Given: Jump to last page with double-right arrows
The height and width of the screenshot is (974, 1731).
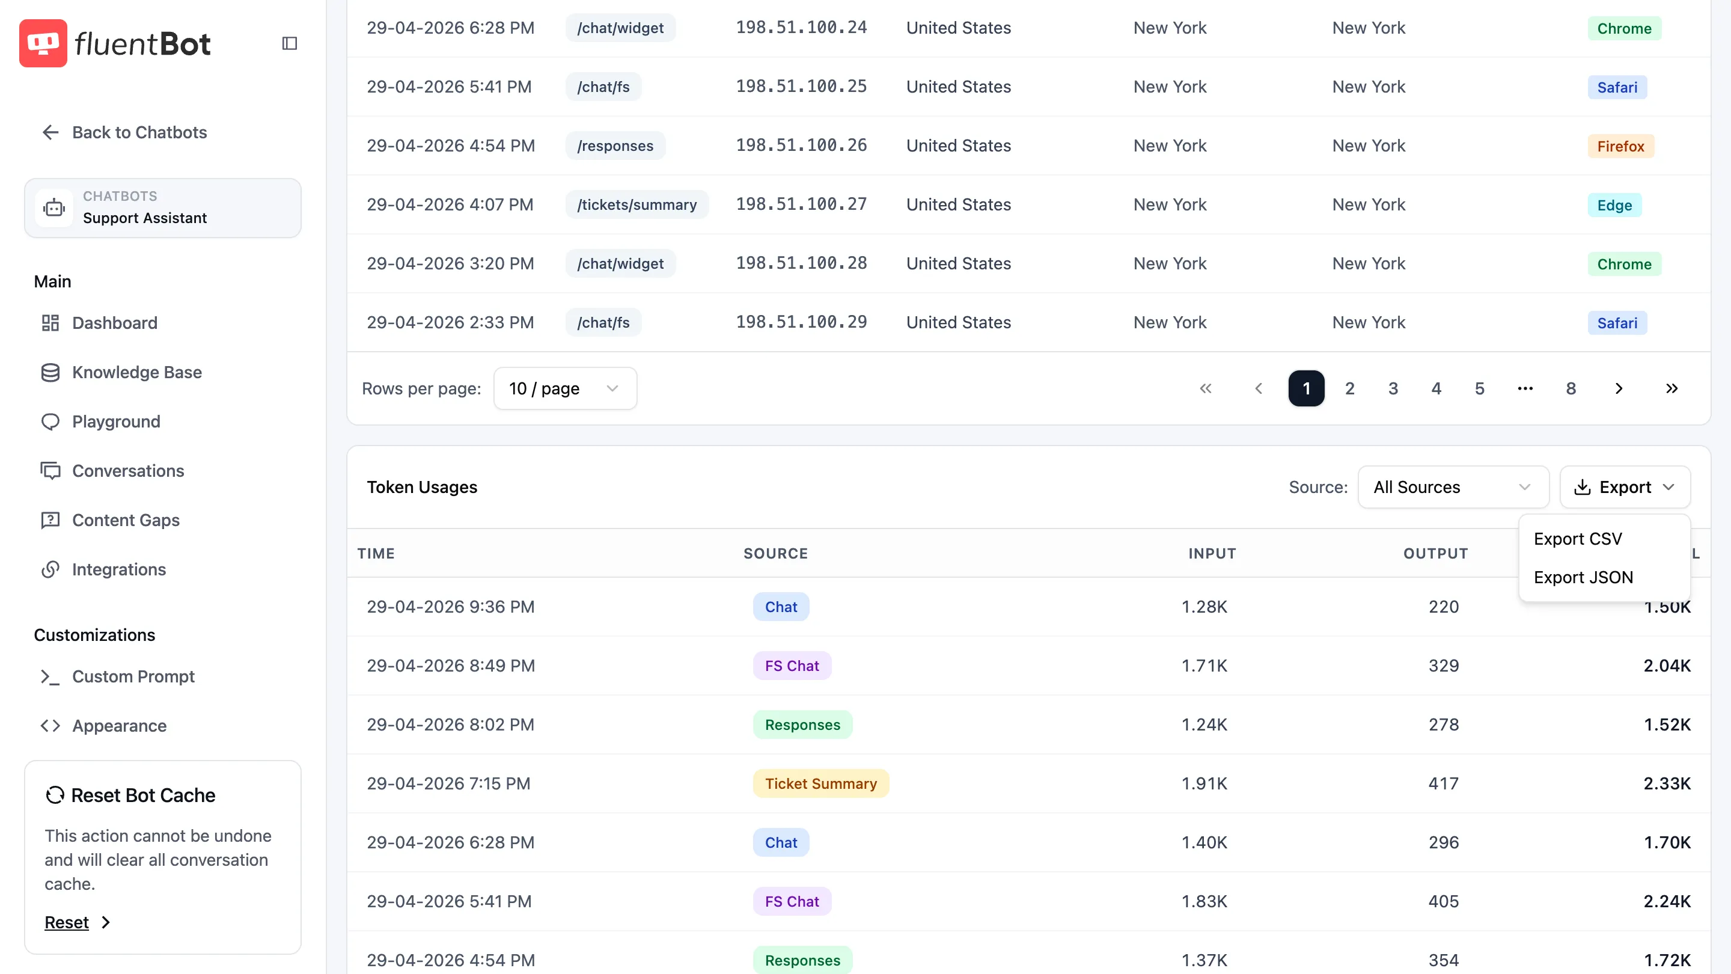Looking at the screenshot, I should pyautogui.click(x=1672, y=388).
